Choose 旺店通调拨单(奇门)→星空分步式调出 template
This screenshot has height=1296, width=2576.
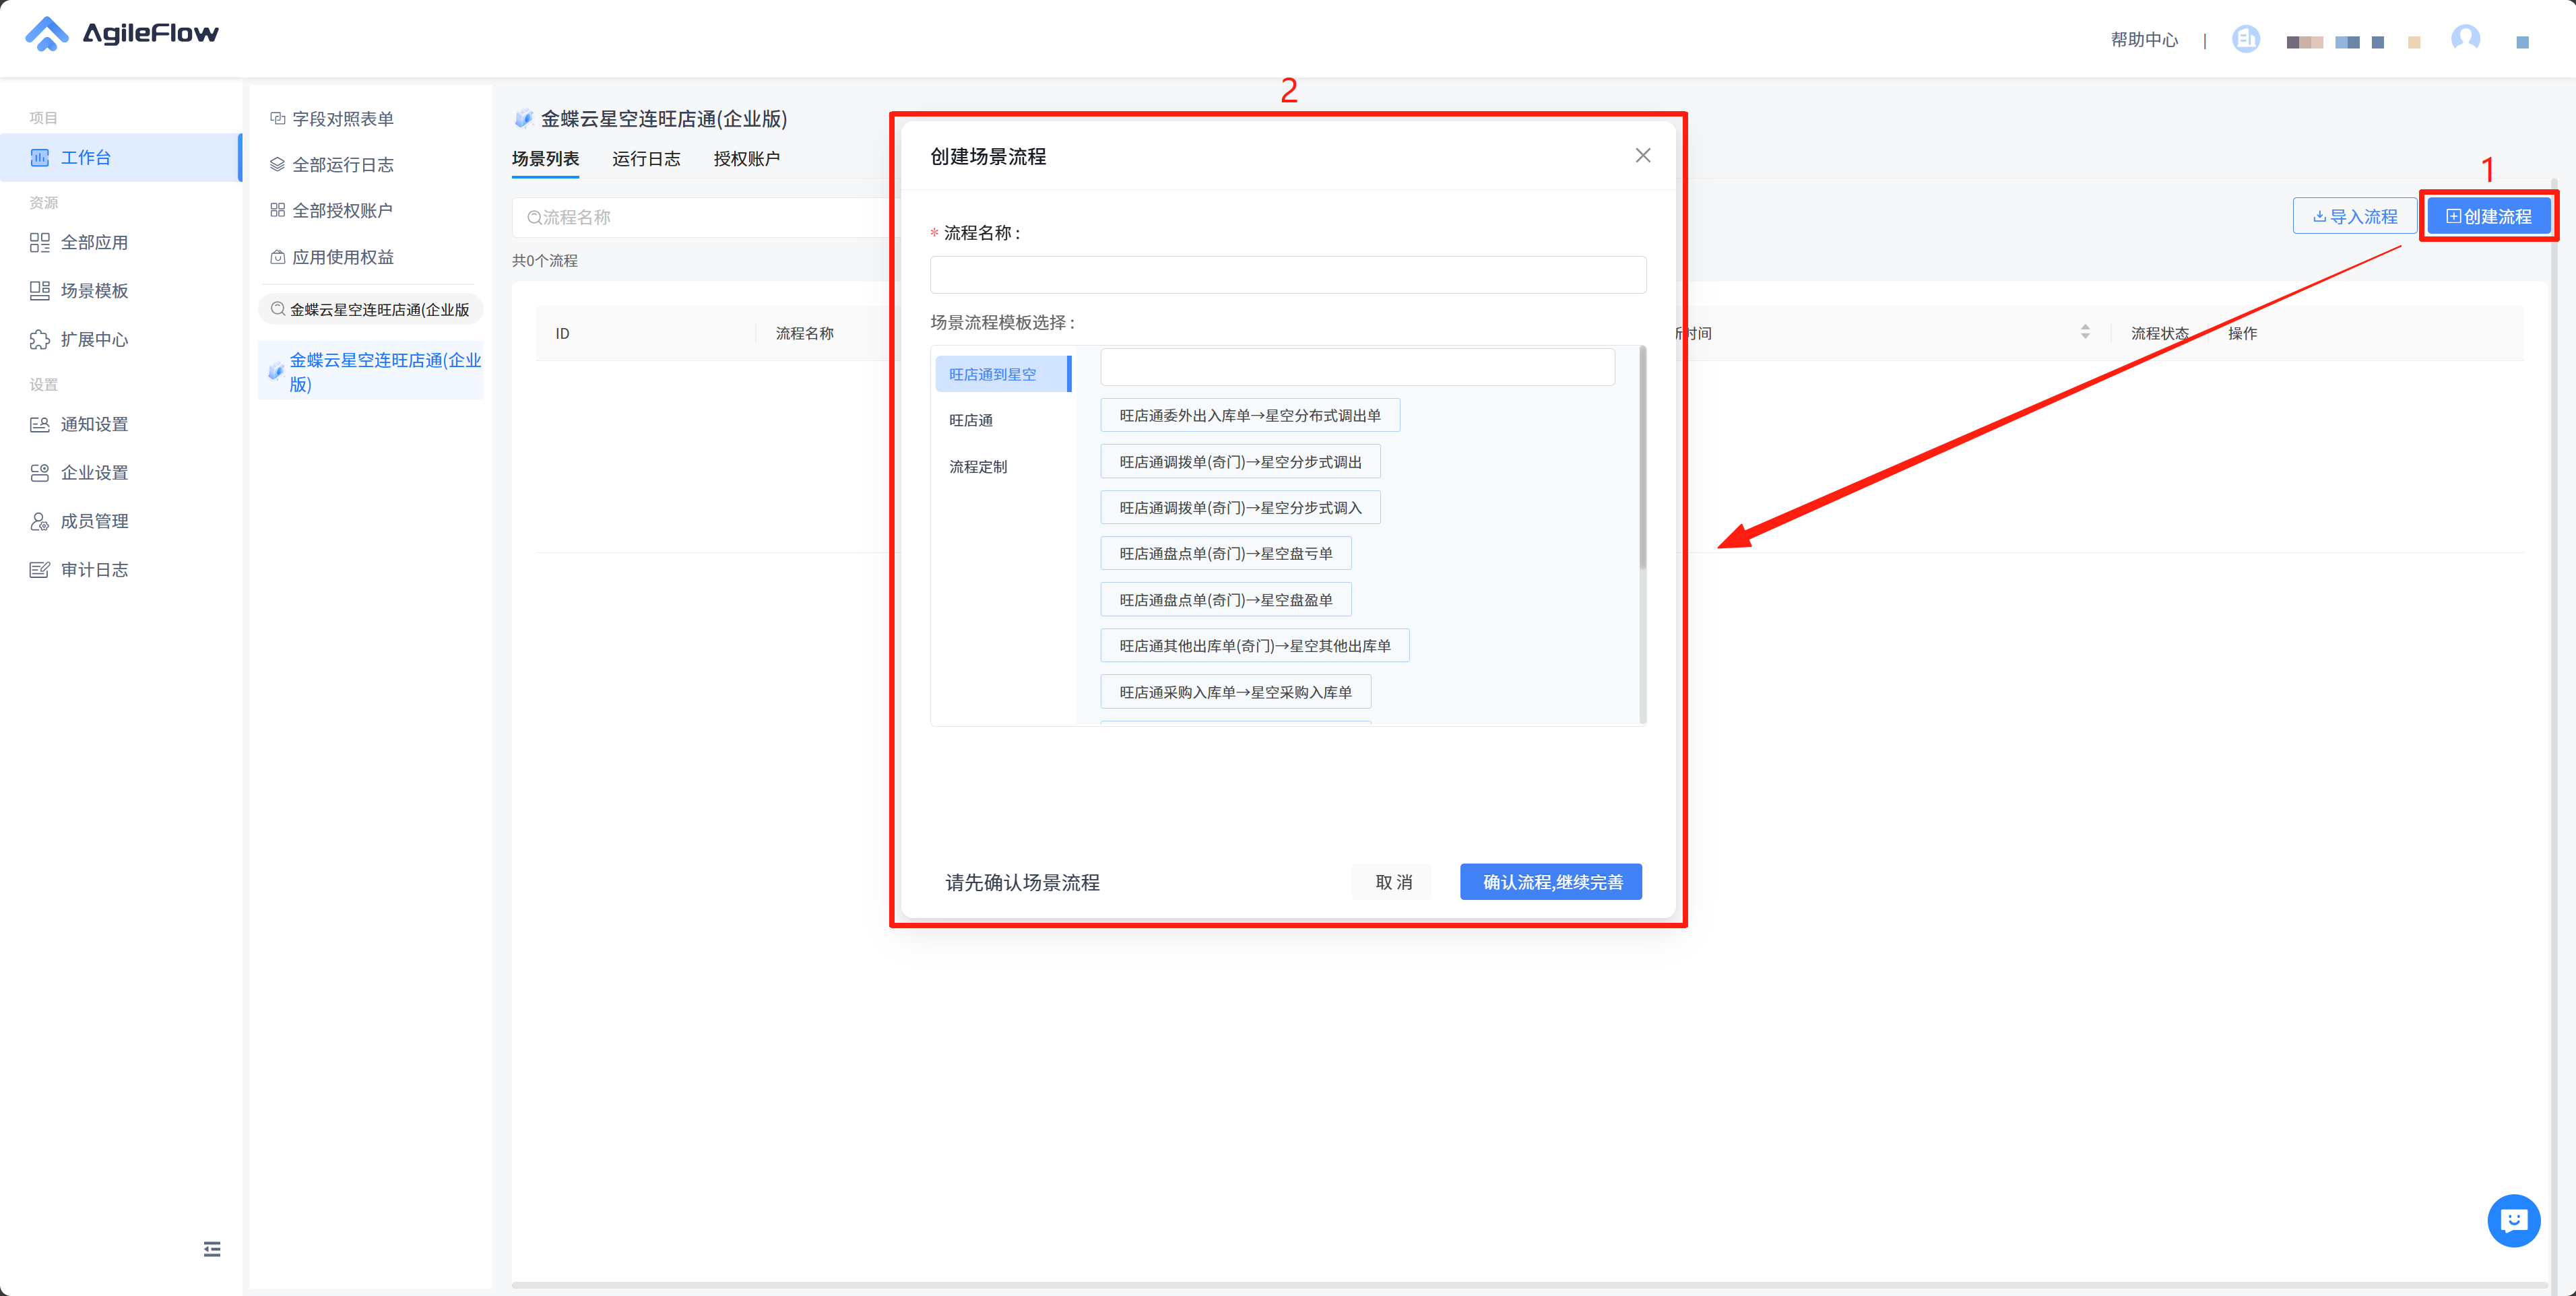(x=1240, y=461)
